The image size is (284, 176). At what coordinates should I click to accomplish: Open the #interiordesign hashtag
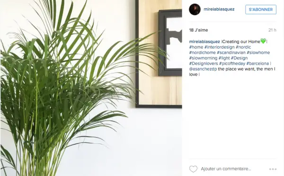coord(220,47)
